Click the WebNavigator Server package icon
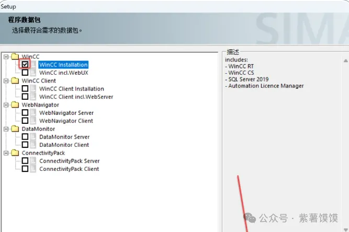The image size is (349, 232). [x=33, y=113]
